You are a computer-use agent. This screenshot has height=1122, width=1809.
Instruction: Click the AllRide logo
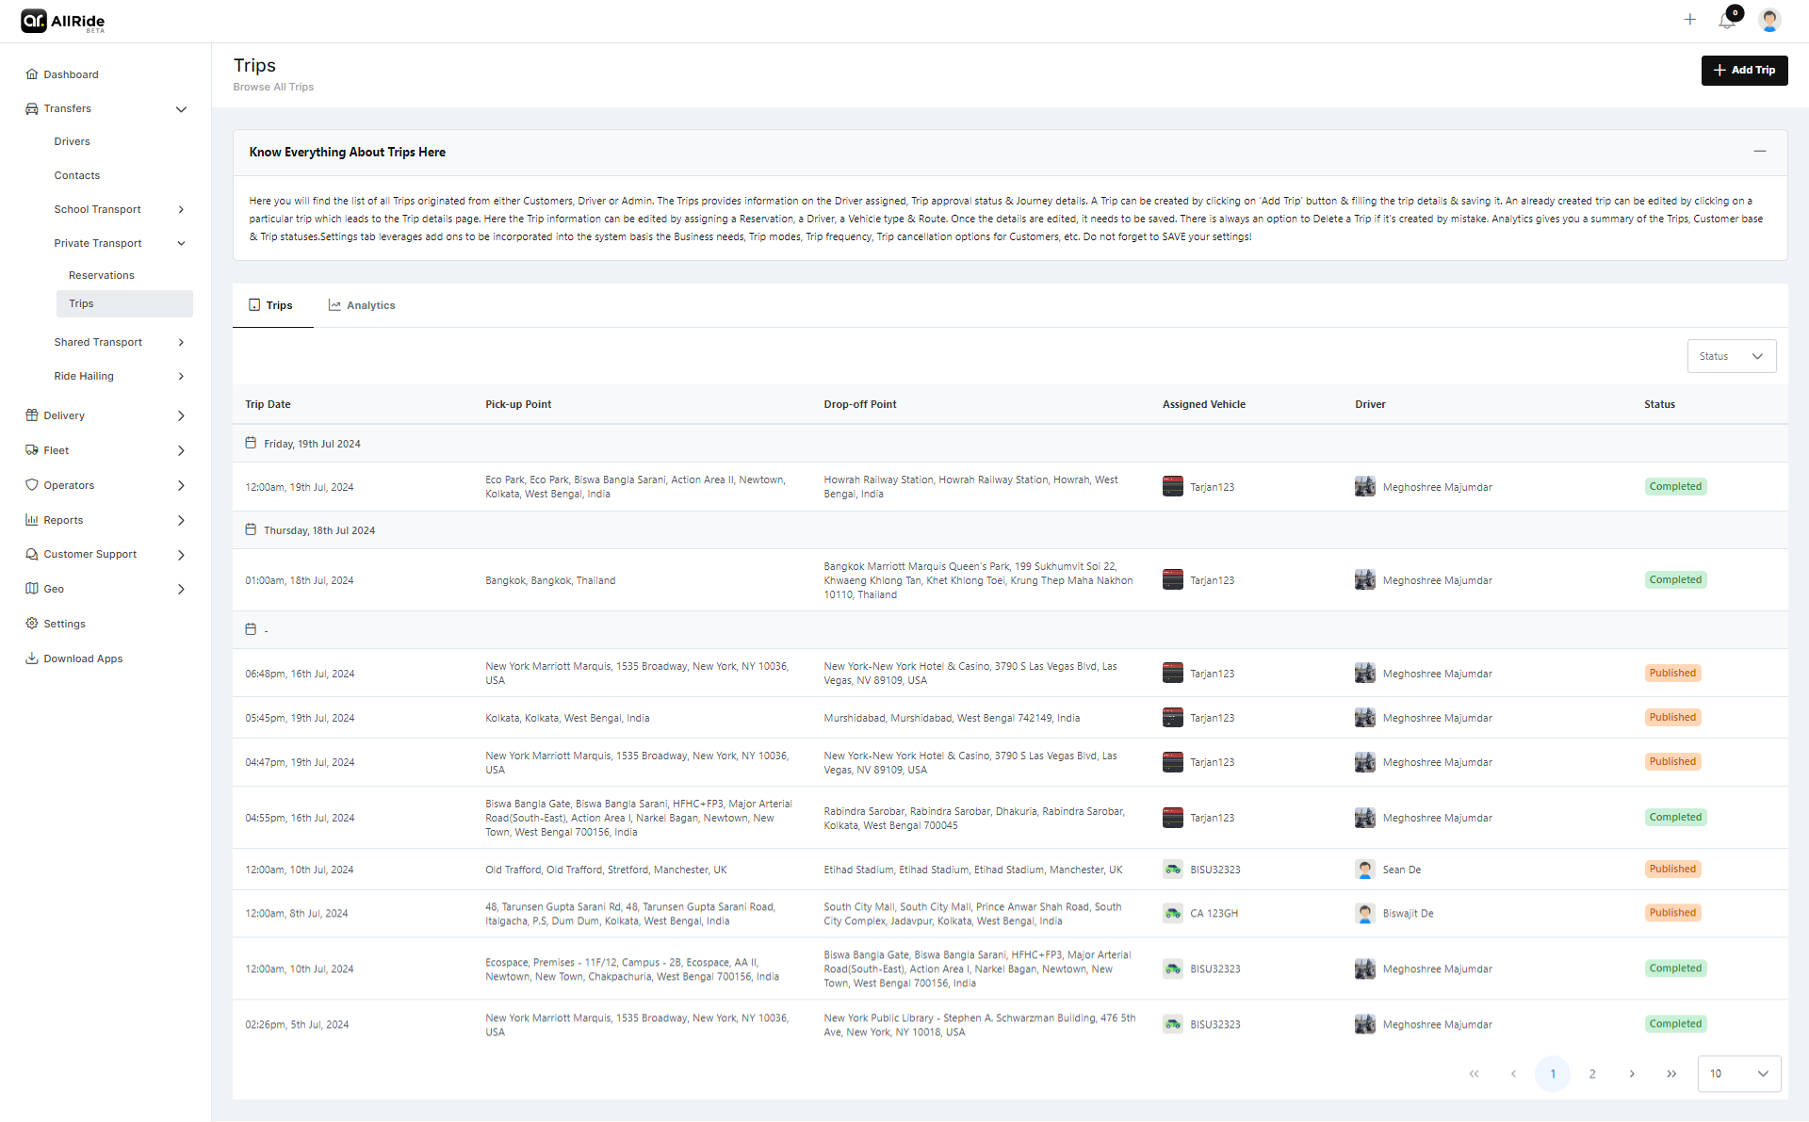(63, 21)
